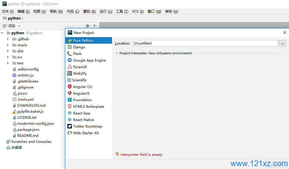This screenshot has height=169, width=289.
Task: Click the PyCharm logo in New Project title
Action: coord(70,32)
